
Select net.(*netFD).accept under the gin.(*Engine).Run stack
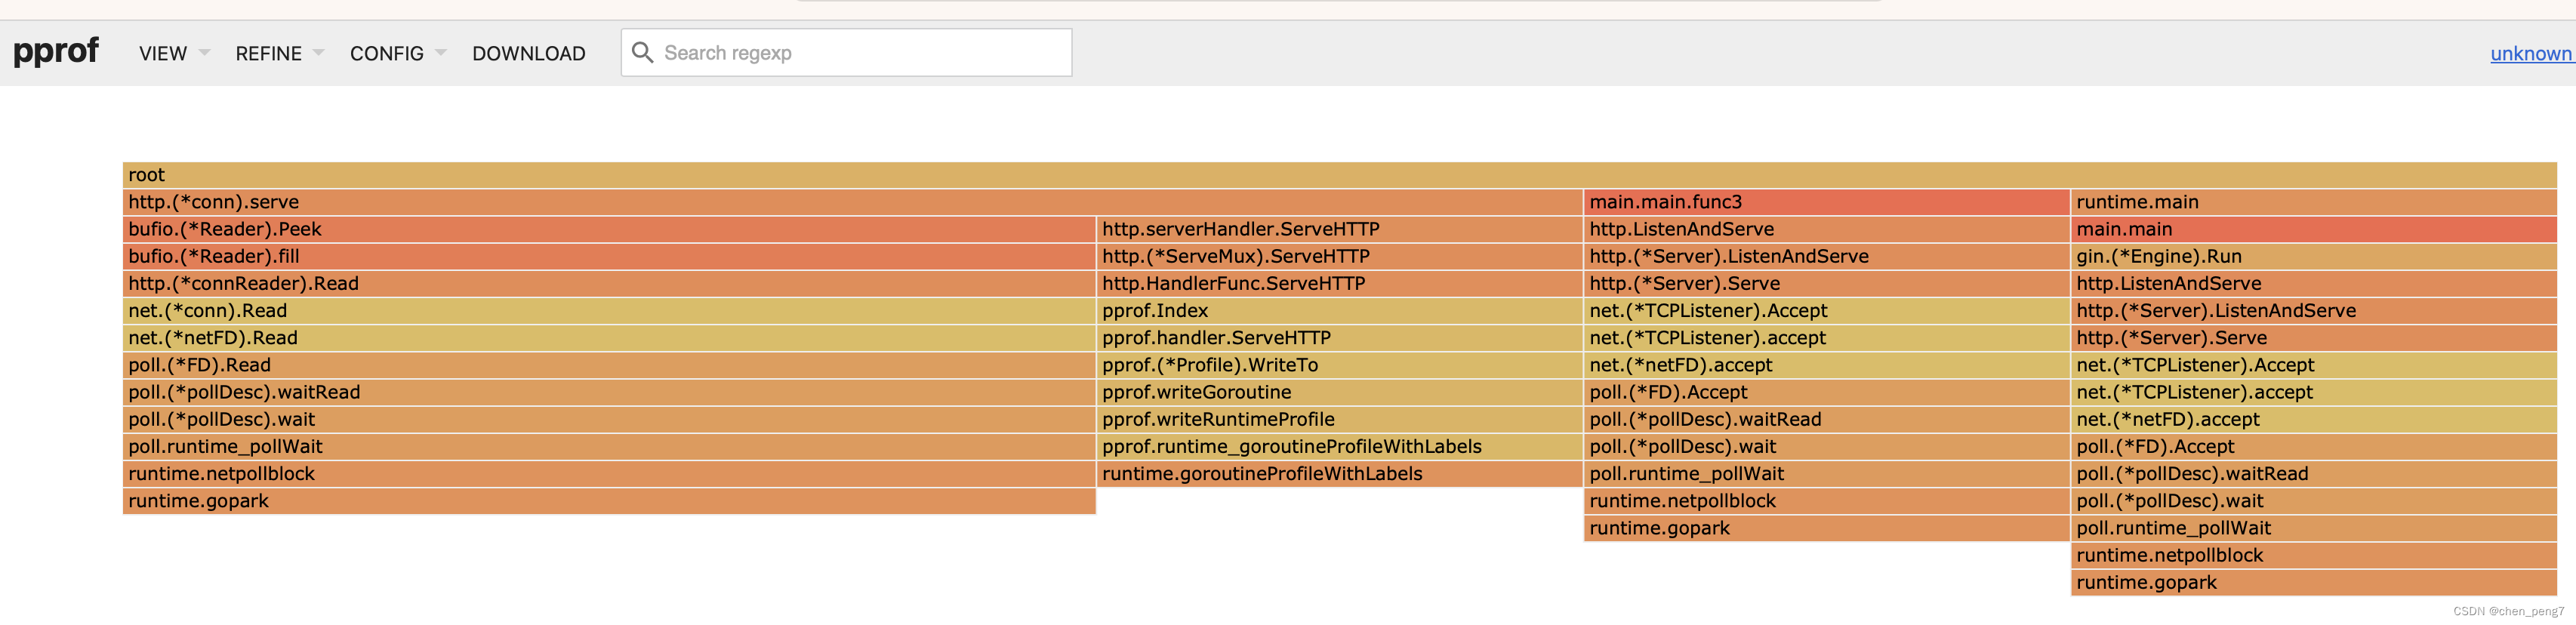click(x=2314, y=419)
